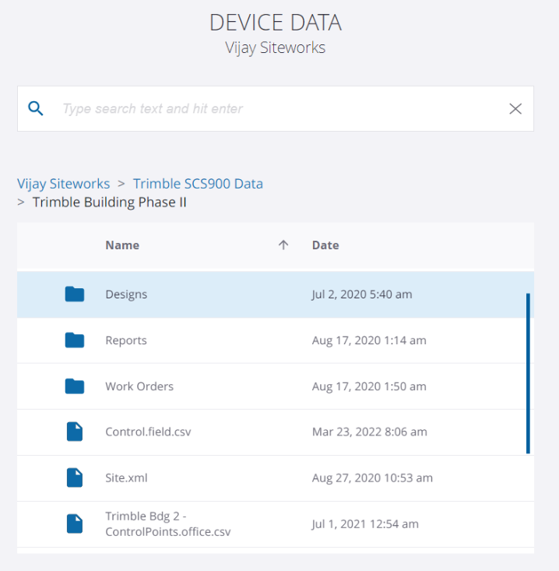559x571 pixels.
Task: Open Trimble SCS900 Data breadcrumb
Action: (x=198, y=184)
